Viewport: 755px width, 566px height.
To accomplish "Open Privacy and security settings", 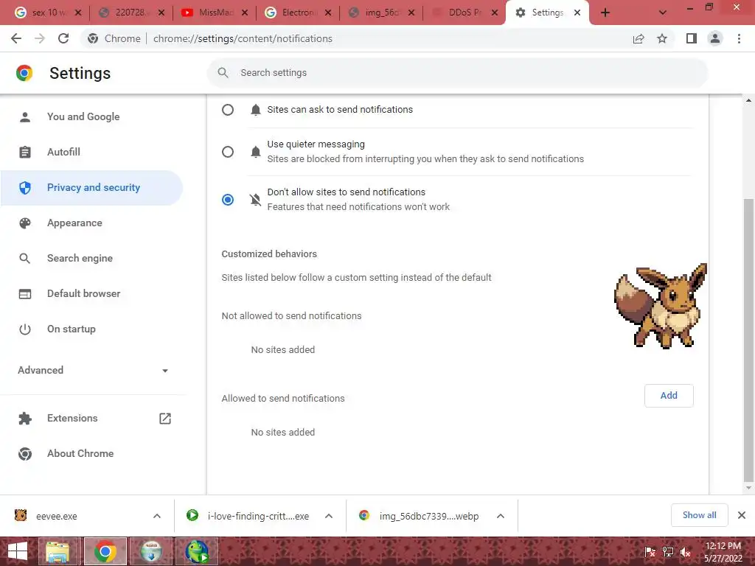I will pyautogui.click(x=91, y=188).
